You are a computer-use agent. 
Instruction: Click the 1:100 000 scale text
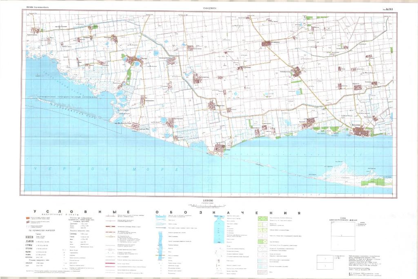(x=208, y=201)
